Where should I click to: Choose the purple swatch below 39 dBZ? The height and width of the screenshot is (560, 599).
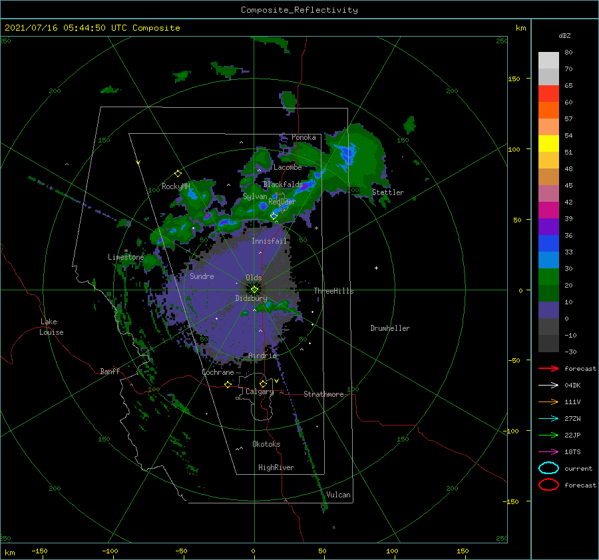tap(548, 227)
